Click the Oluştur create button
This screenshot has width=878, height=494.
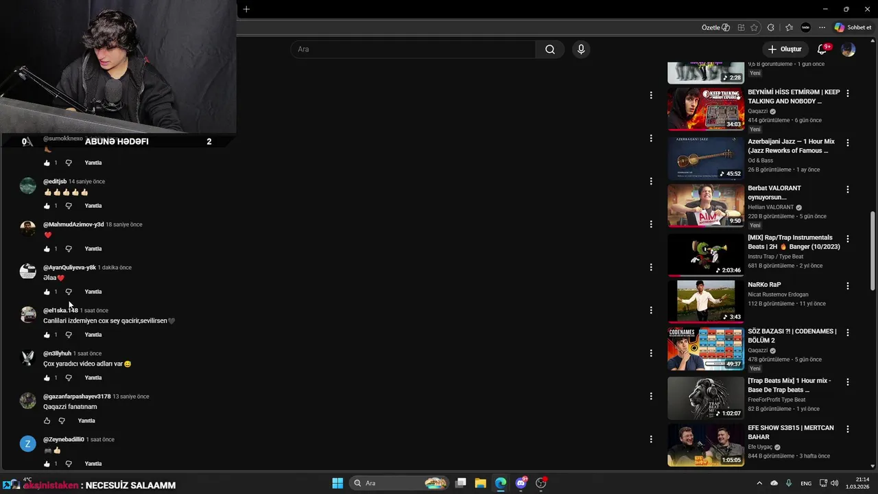click(784, 49)
